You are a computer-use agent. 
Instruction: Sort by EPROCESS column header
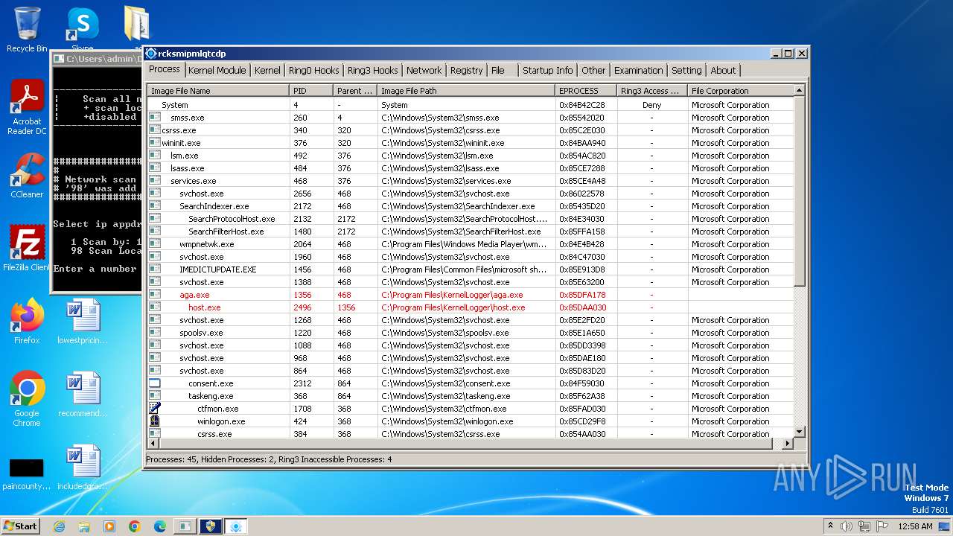(586, 91)
